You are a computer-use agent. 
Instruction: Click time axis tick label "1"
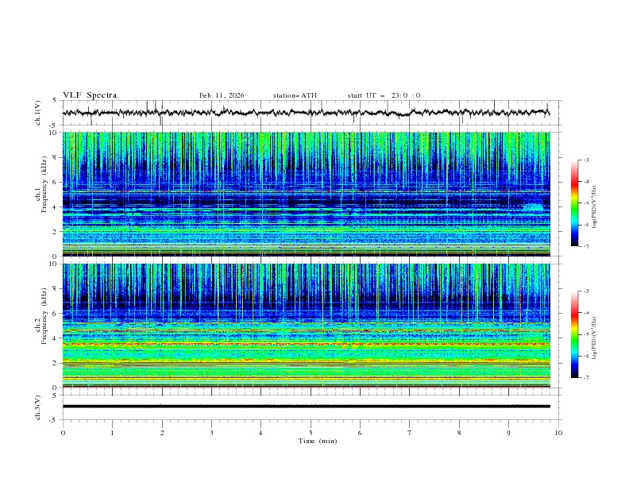coord(112,433)
